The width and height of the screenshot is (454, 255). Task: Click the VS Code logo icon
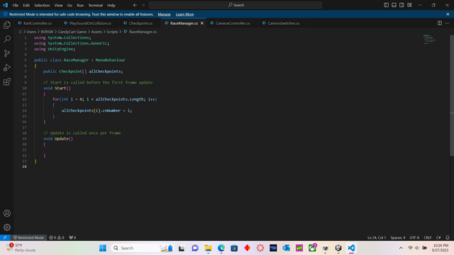click(5, 5)
